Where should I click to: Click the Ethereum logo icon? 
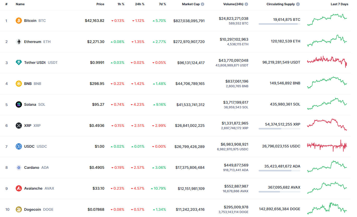(x=19, y=42)
